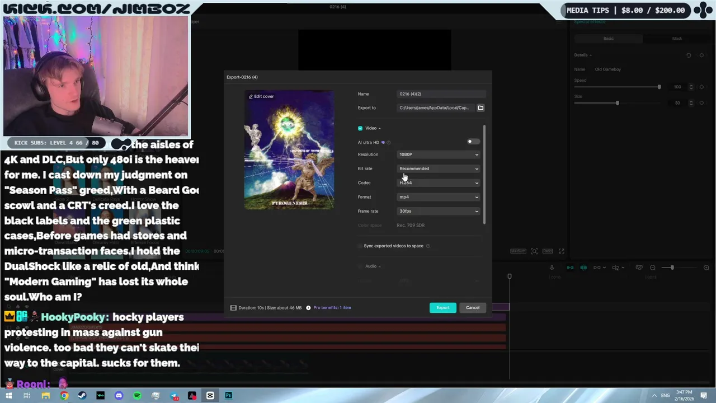
Task: Click the Name field 0216 (4)(2)
Action: (x=441, y=94)
